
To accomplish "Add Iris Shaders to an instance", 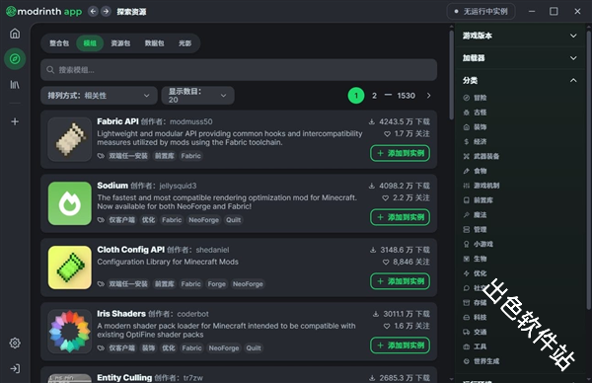I will click(401, 345).
